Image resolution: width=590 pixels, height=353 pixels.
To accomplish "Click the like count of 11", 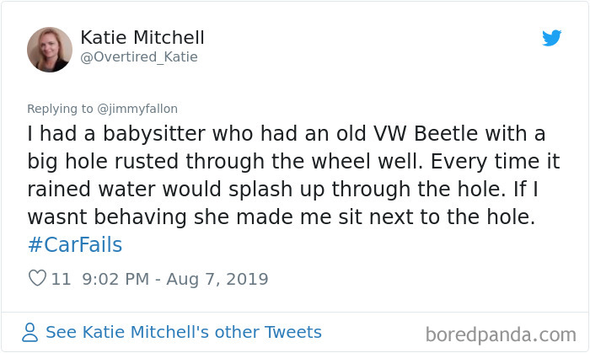I will (x=61, y=279).
